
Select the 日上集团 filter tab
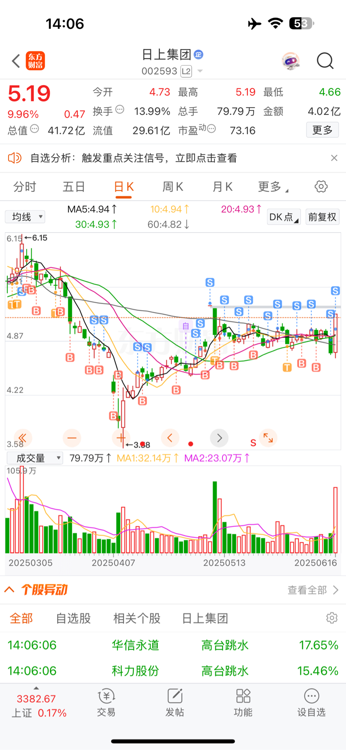(x=205, y=618)
